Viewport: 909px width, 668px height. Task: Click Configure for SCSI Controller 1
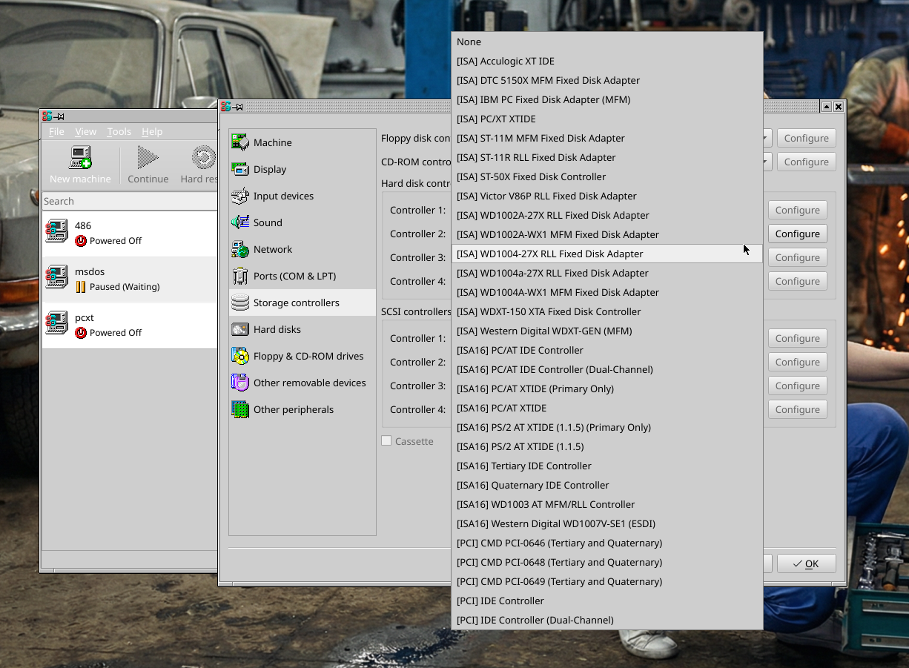coord(798,338)
